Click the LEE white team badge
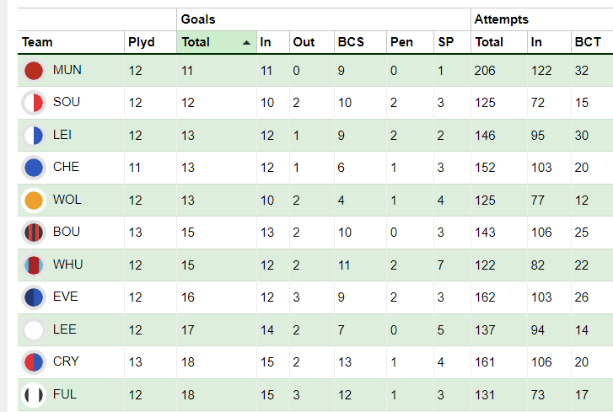Viewport: 613px width, 412px height. (x=34, y=330)
